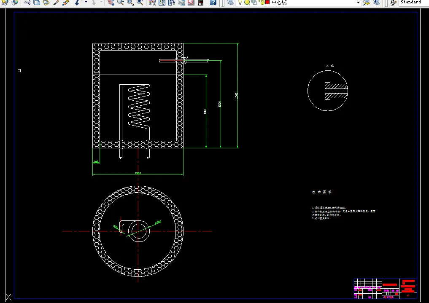The image size is (429, 303).
Task: Click the red layer color swatch
Action: click(267, 2)
